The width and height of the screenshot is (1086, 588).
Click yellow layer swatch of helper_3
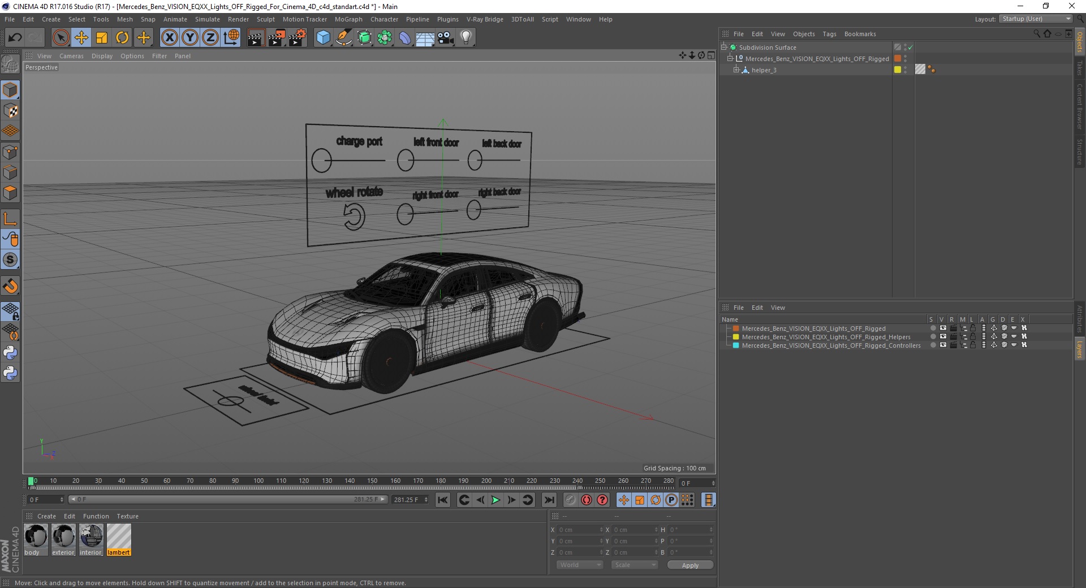pyautogui.click(x=898, y=70)
